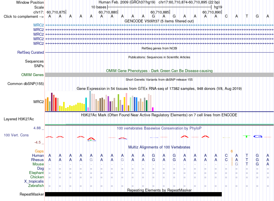Screen dimensions: 274x201
Task: Click the cyan bar in the GTEx chart
Action: pyautogui.click(x=86, y=105)
